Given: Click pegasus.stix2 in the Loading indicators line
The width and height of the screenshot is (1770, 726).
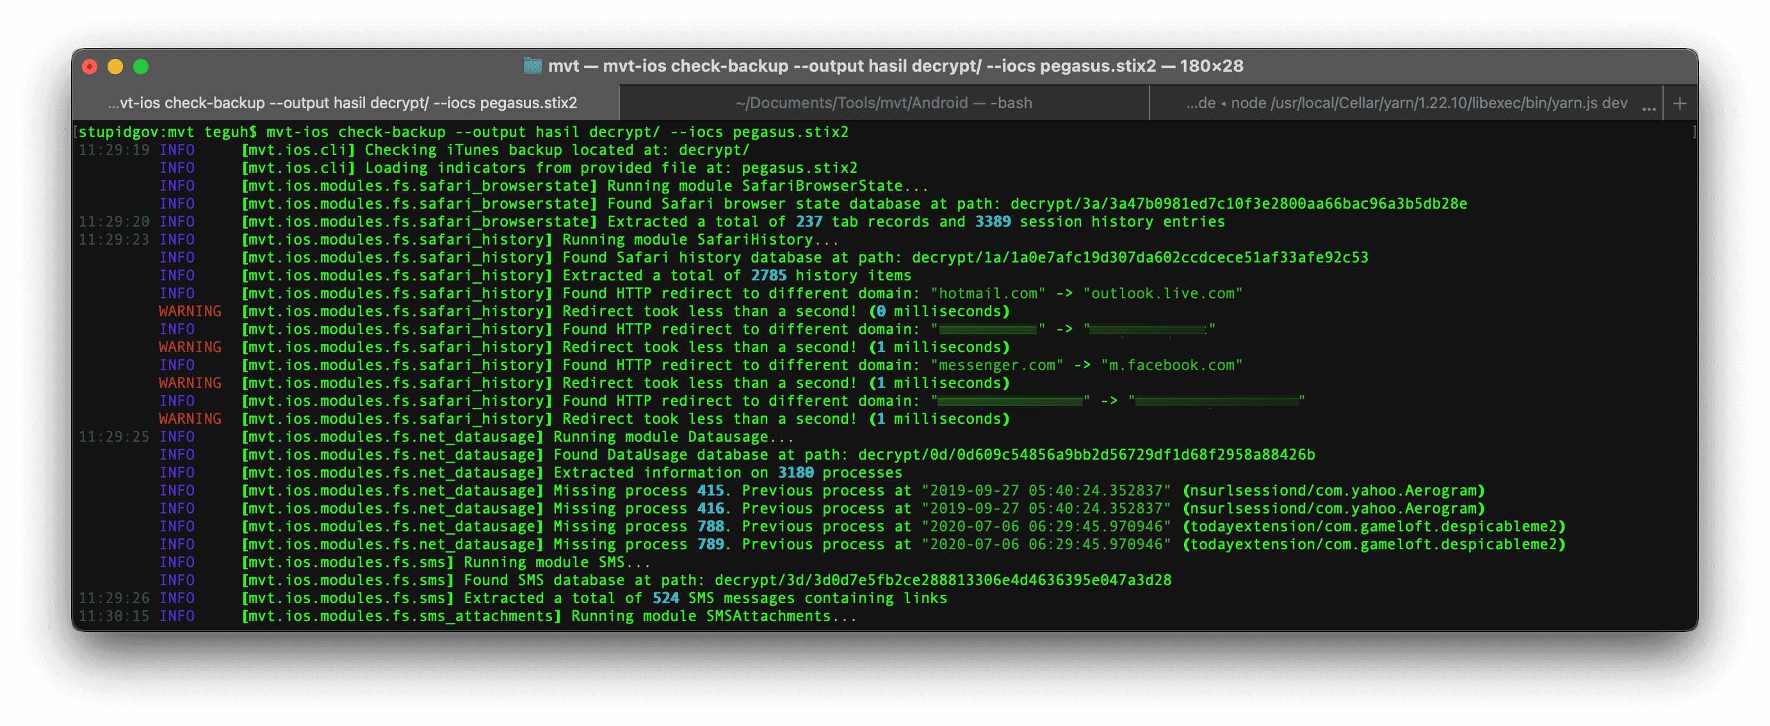Looking at the screenshot, I should (x=799, y=168).
